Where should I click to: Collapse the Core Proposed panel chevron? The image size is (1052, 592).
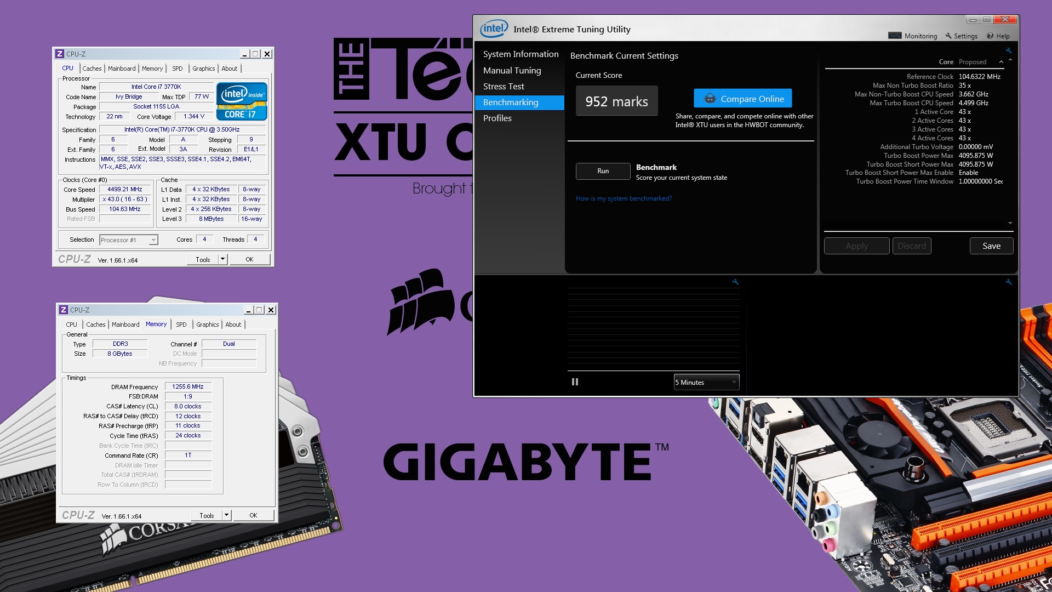click(x=1001, y=62)
